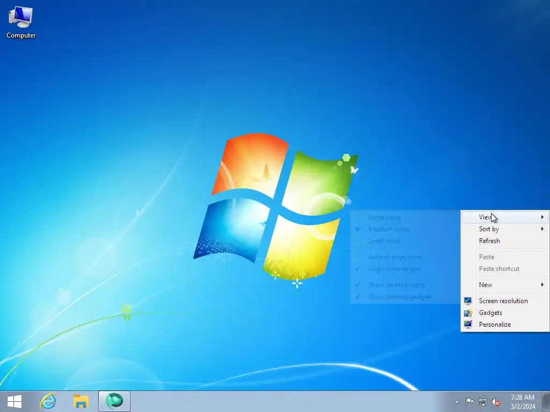Screen dimensions: 550x412
Task: Click the Personalize menu icon
Action: (468, 325)
